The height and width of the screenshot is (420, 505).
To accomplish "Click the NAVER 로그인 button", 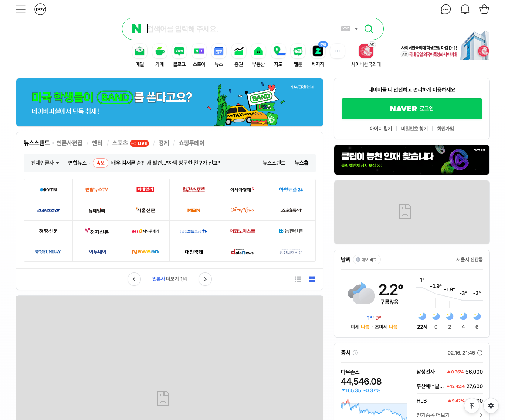I will tap(412, 109).
